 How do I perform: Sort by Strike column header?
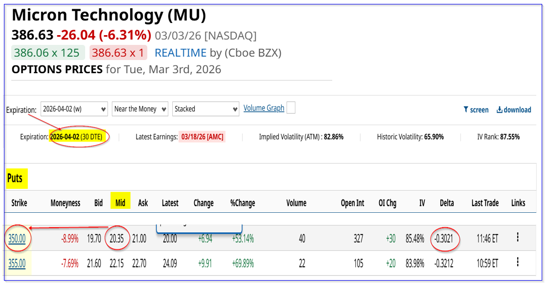19,203
